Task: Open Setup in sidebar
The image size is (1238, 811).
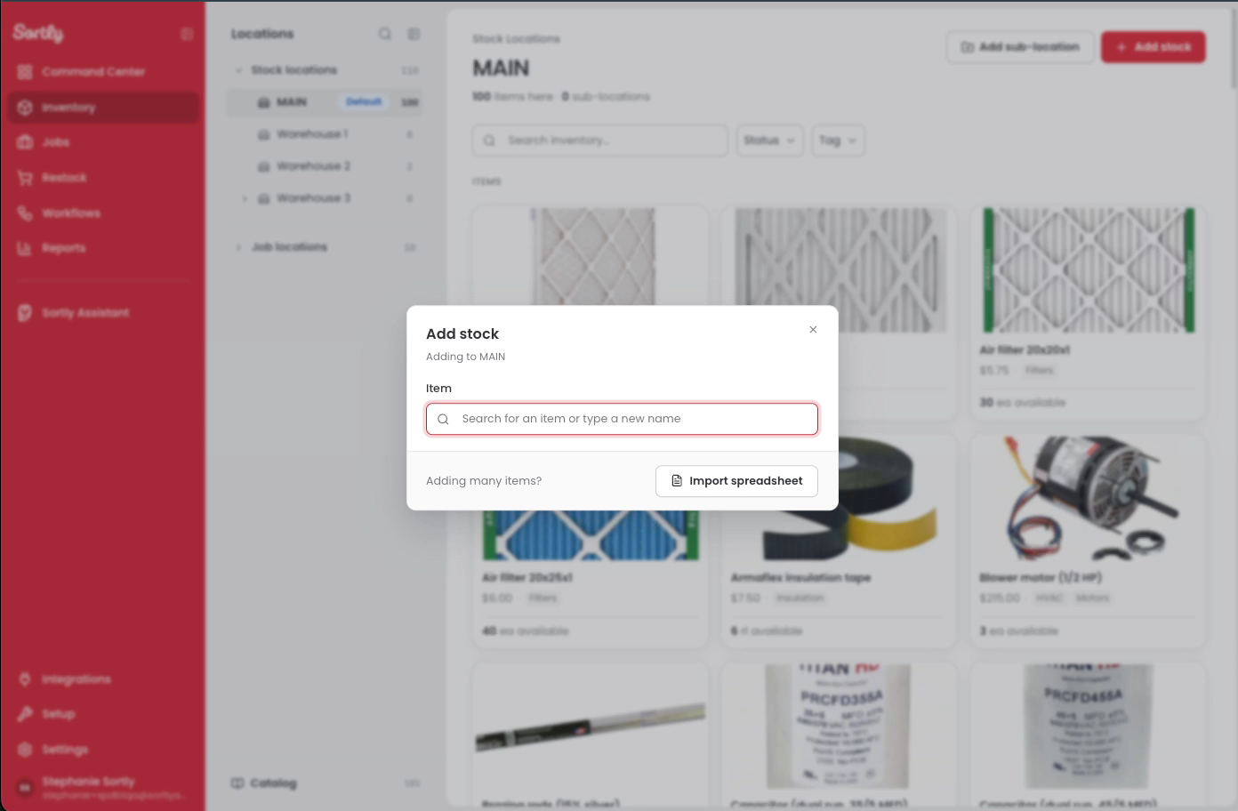Action: (103, 714)
